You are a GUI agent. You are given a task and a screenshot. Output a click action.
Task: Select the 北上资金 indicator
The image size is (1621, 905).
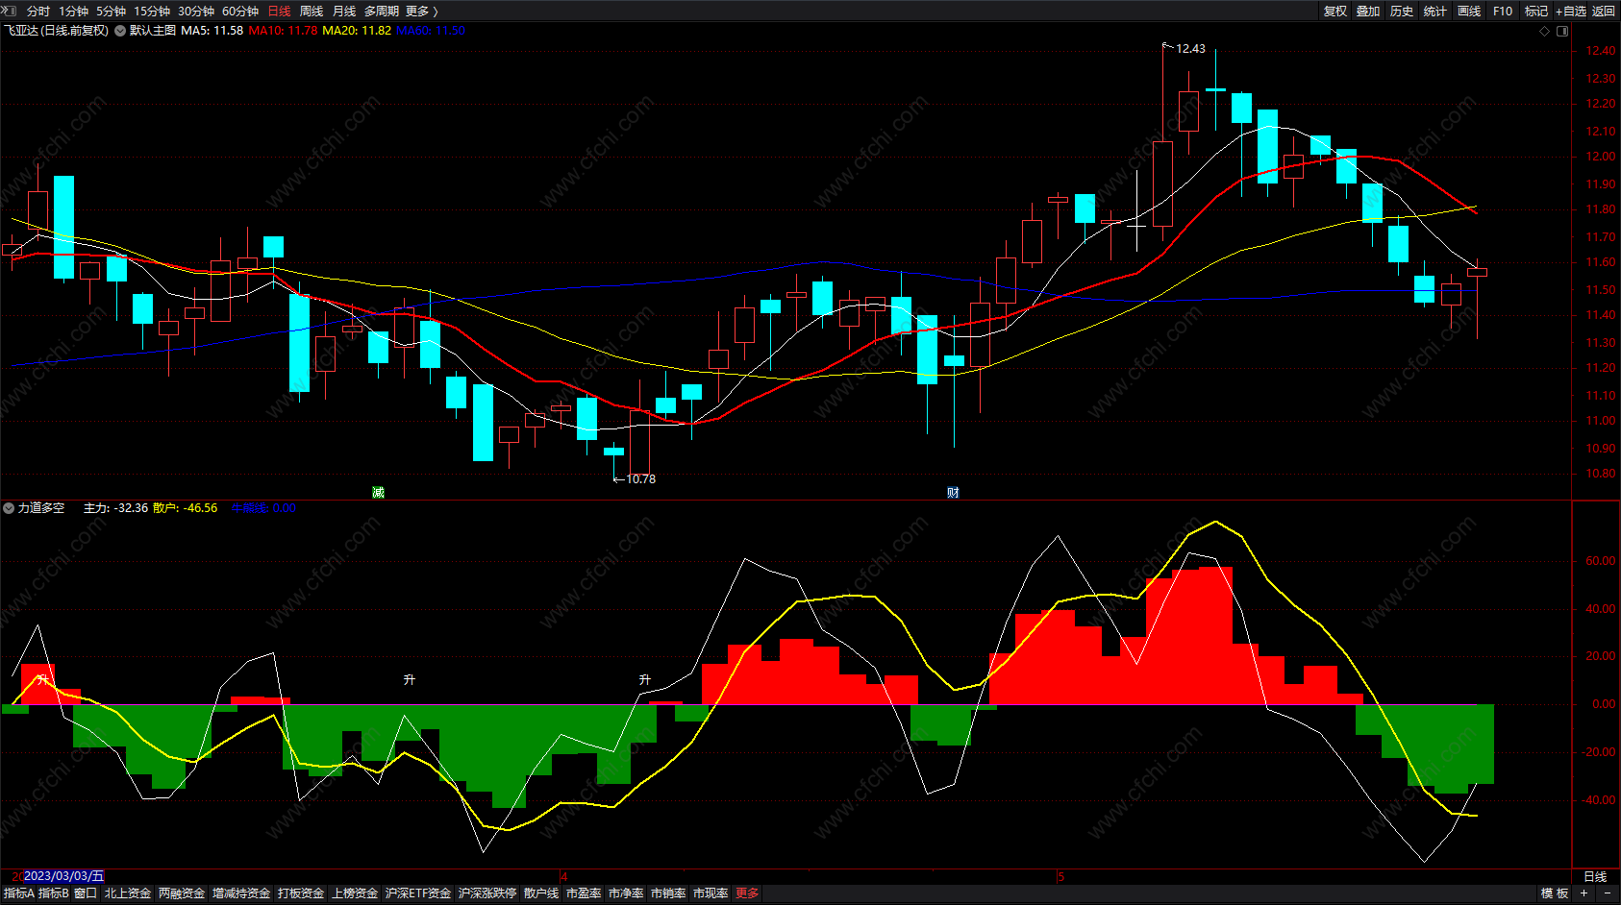point(128,893)
